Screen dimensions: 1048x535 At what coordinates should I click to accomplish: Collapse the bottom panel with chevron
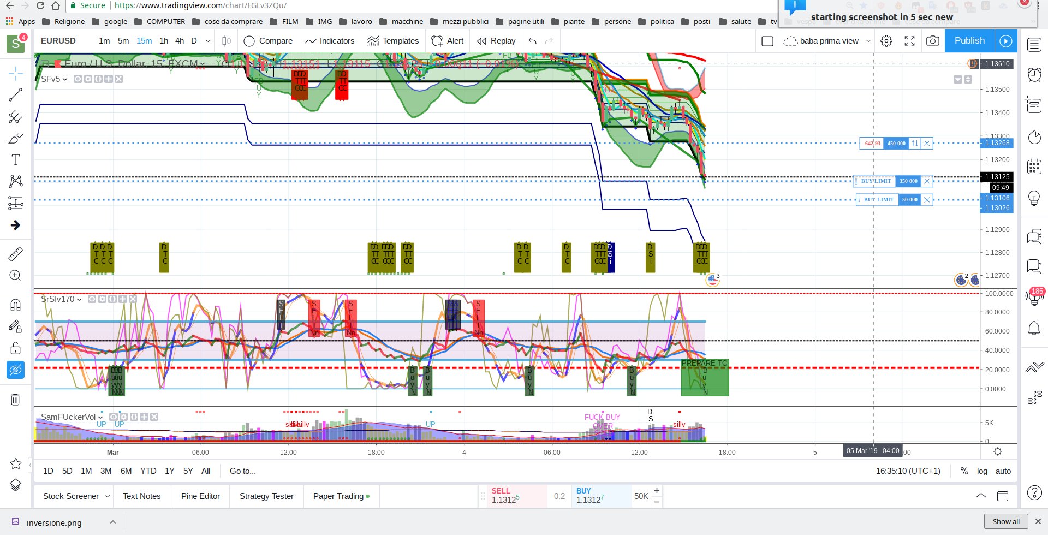[x=981, y=496]
